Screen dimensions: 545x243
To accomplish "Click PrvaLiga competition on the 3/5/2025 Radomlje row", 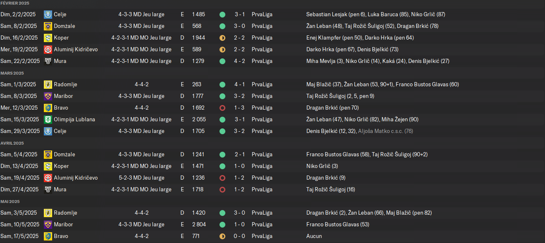I will pos(262,213).
